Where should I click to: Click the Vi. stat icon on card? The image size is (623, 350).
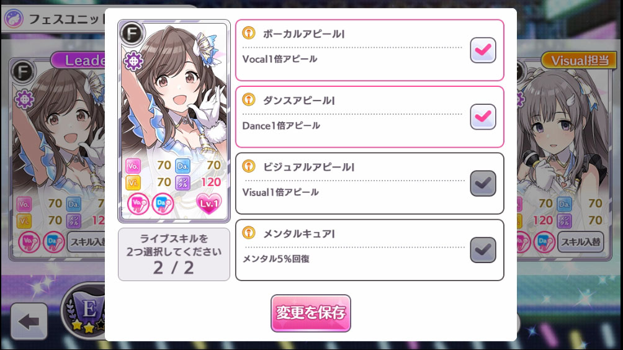pyautogui.click(x=133, y=182)
